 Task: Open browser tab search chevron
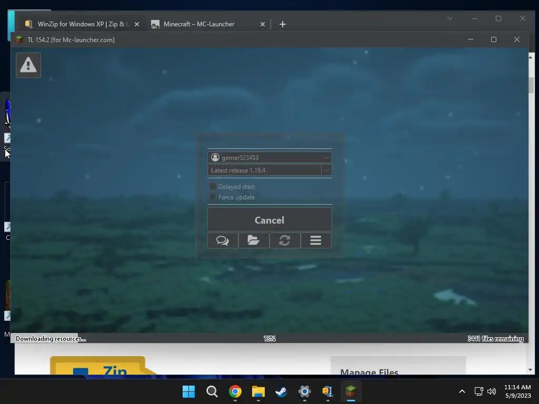(450, 18)
